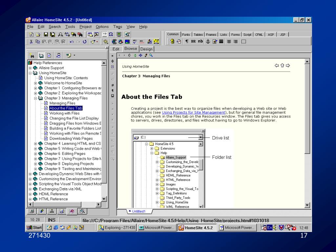Open the Project menu
This screenshot has height=252, width=336.
tap(85, 27)
